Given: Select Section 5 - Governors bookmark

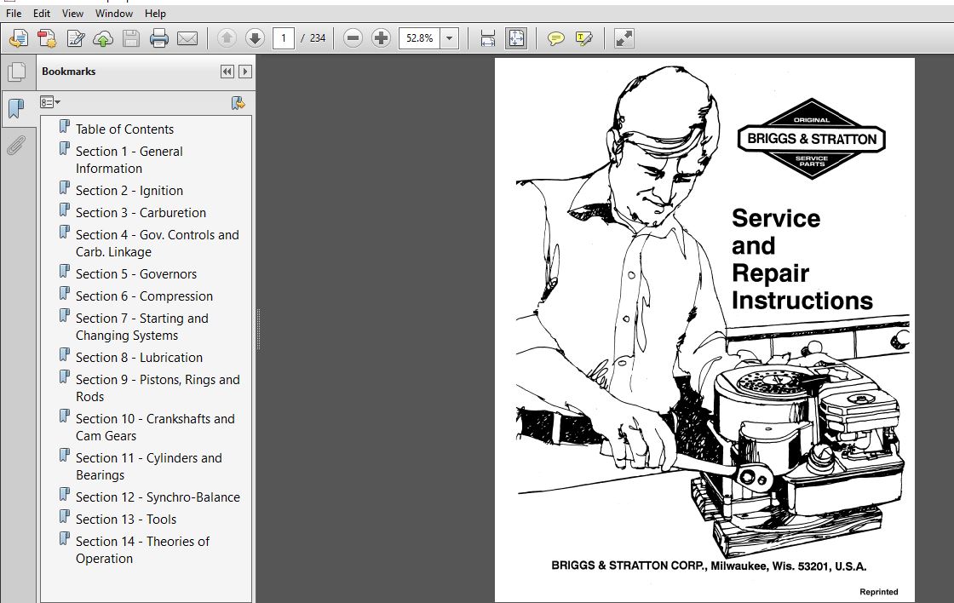Looking at the screenshot, I should click(x=135, y=273).
